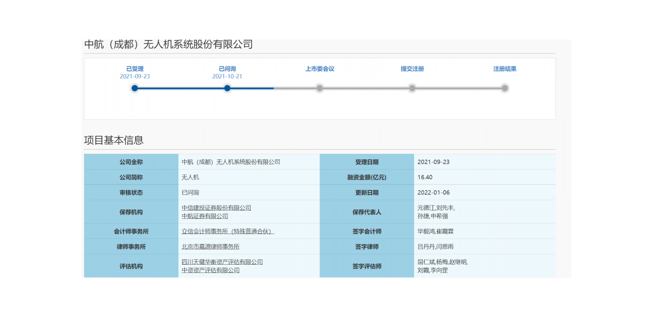
Task: Select the 已受理 stage label
Action: tap(135, 69)
